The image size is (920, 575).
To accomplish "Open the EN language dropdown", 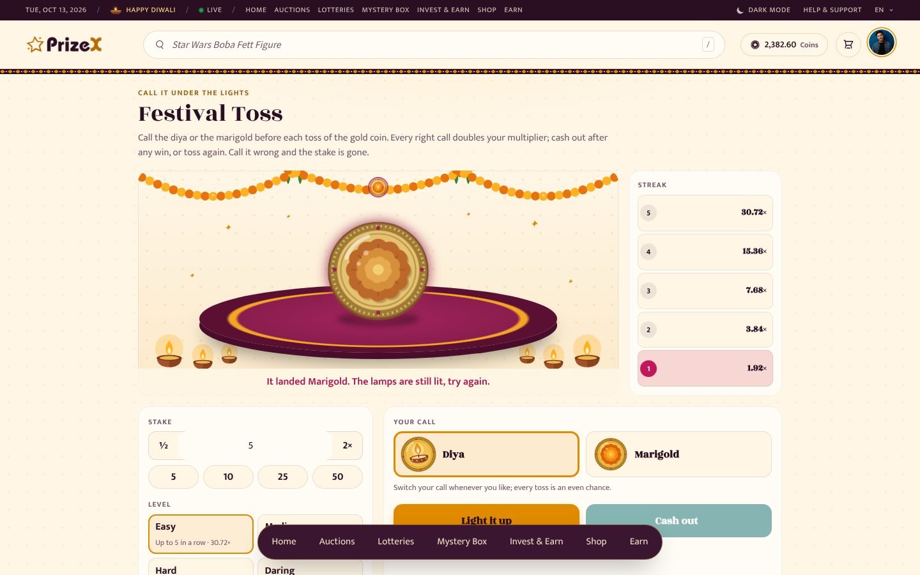I will (x=884, y=10).
